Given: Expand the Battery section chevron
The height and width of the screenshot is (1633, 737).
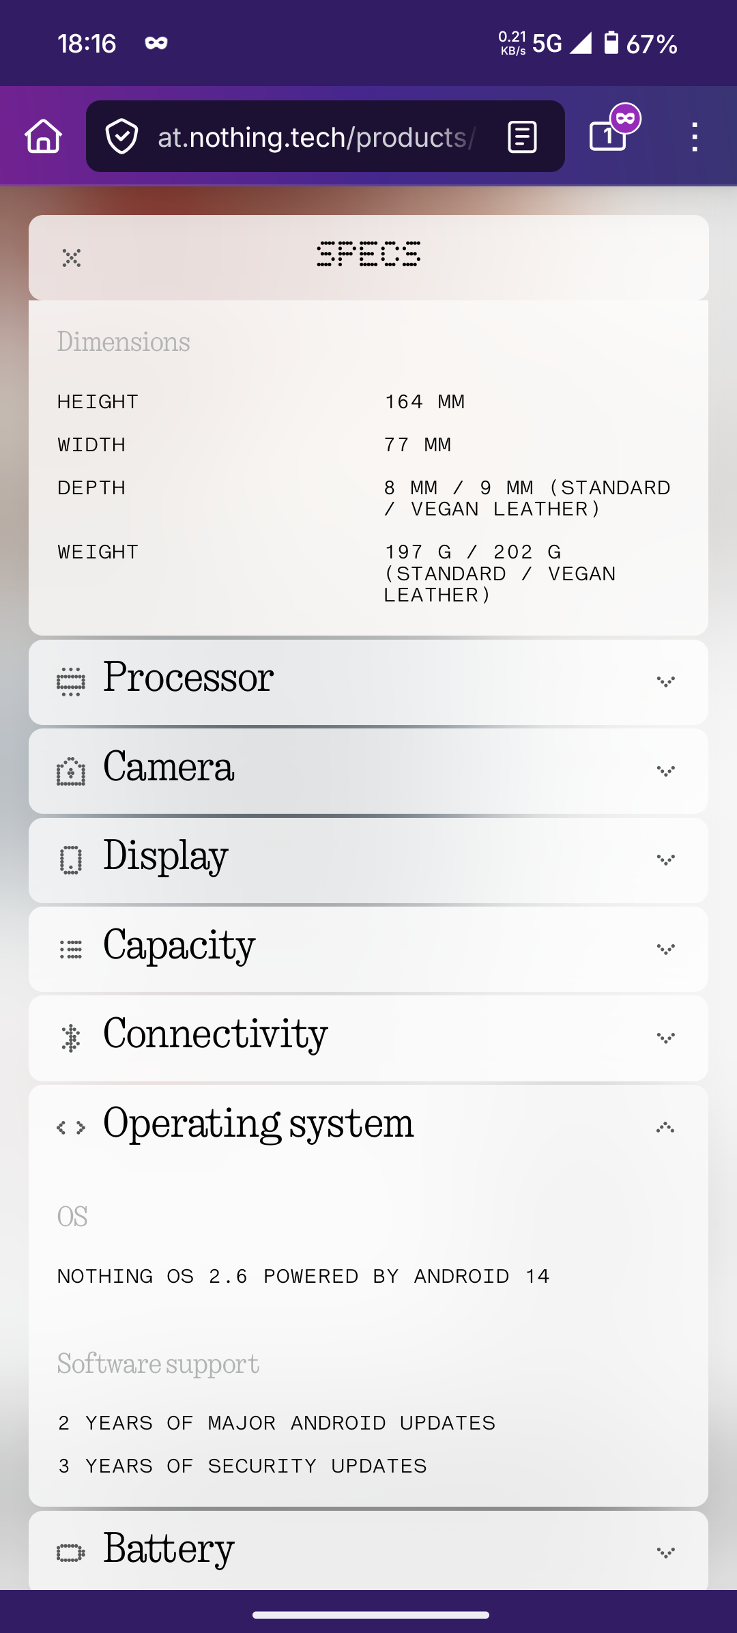Looking at the screenshot, I should pos(665,1552).
